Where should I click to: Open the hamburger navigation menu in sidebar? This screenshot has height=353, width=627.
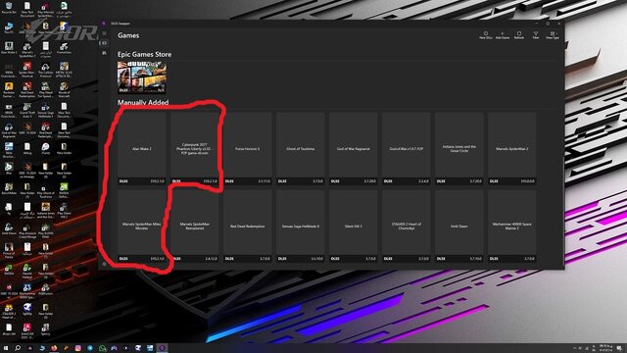click(105, 33)
